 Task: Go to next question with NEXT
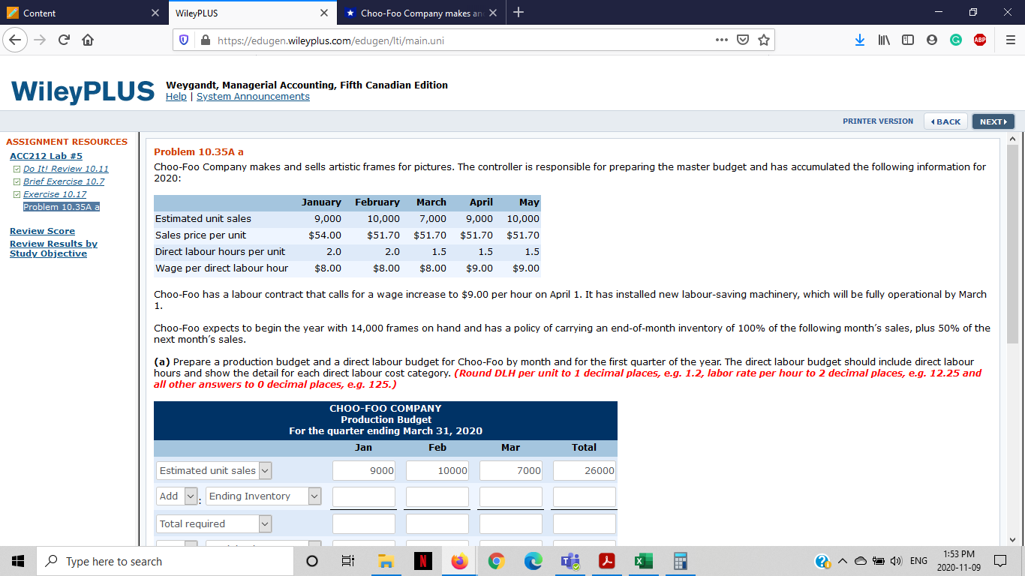[993, 121]
